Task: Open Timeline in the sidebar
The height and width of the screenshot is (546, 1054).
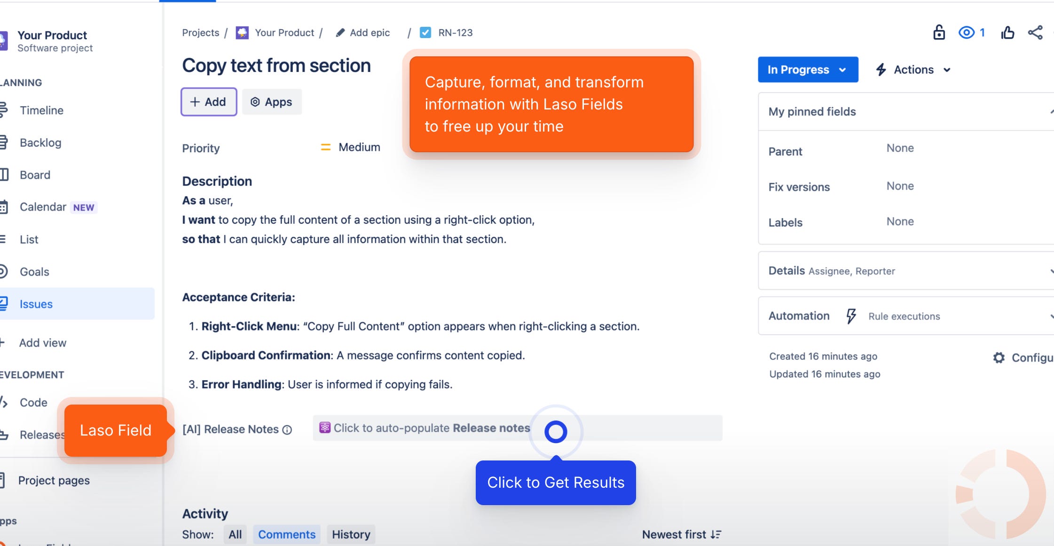Action: click(x=41, y=110)
